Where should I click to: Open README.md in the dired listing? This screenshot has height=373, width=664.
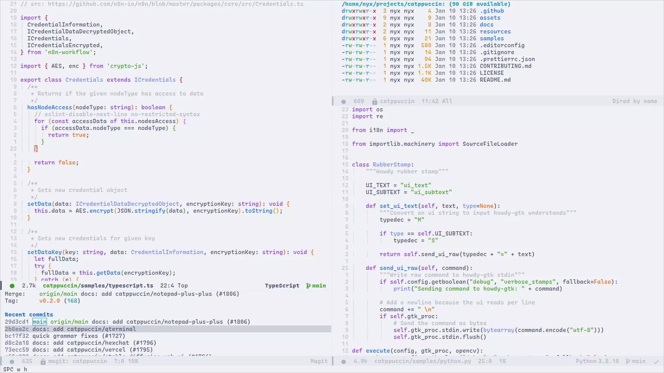(x=495, y=80)
